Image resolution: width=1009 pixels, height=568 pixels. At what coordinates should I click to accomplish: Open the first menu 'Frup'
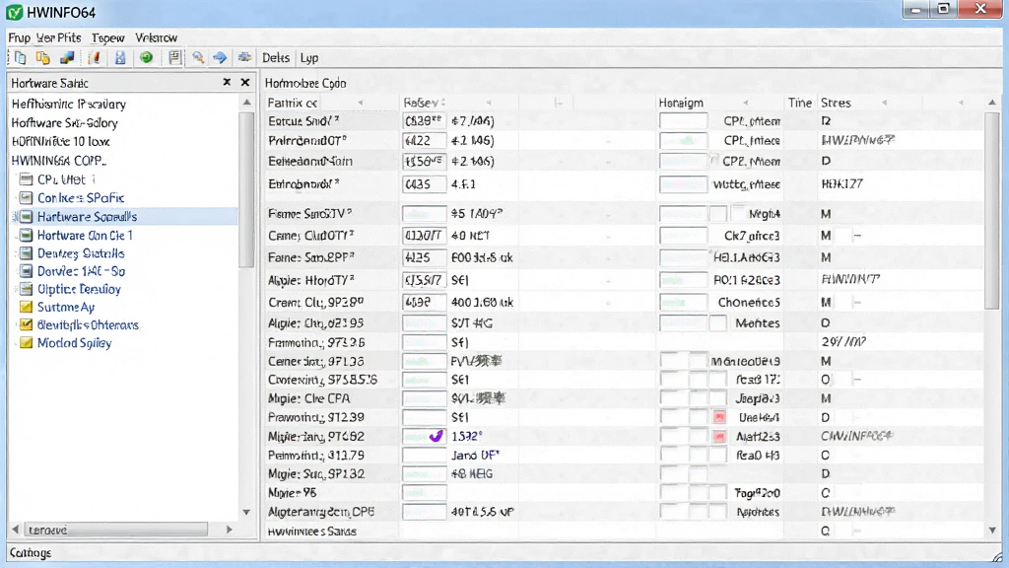pos(20,38)
